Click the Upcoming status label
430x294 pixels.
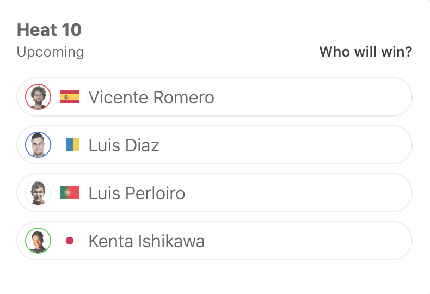[x=50, y=52]
